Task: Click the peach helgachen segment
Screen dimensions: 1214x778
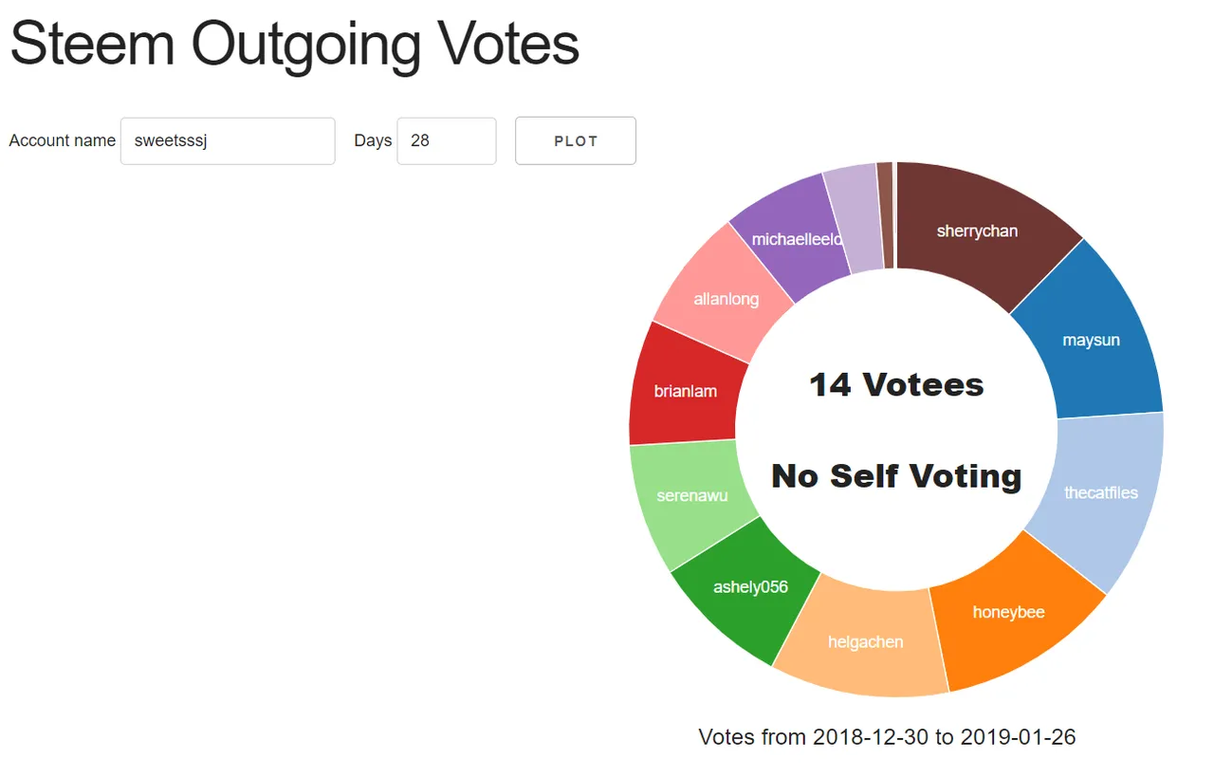Action: (x=865, y=642)
